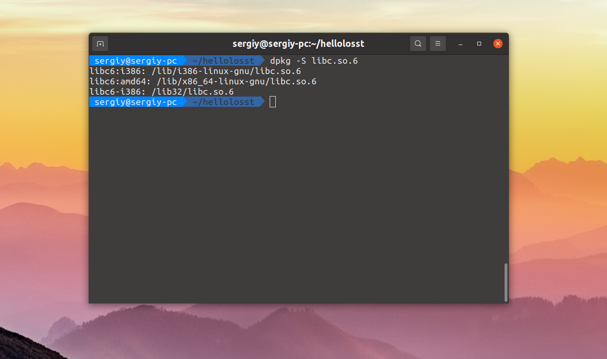Open the terminal search tool
The height and width of the screenshot is (359, 607).
pyautogui.click(x=418, y=44)
